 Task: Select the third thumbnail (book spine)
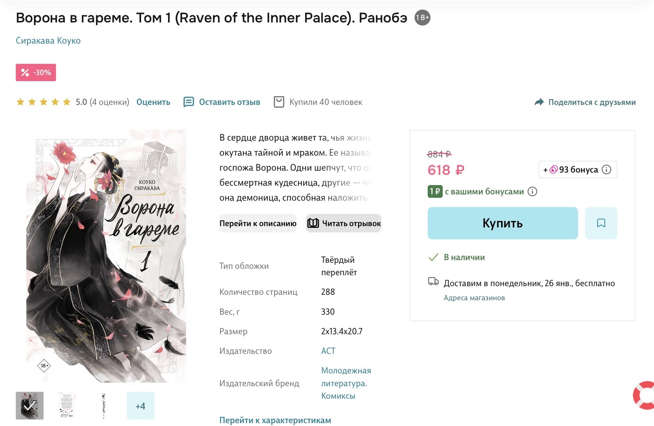pos(104,406)
